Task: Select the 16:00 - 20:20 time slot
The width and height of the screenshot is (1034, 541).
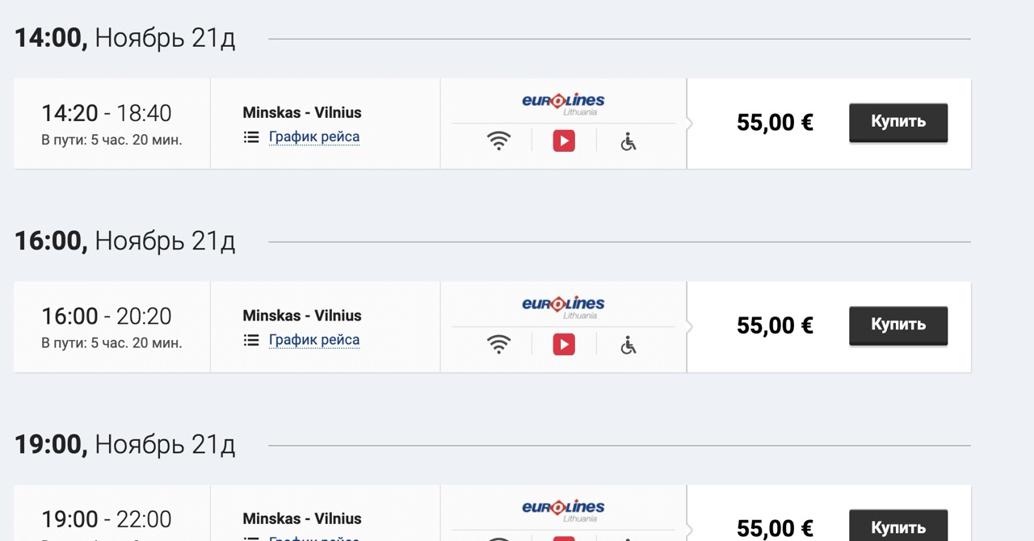Action: (107, 317)
